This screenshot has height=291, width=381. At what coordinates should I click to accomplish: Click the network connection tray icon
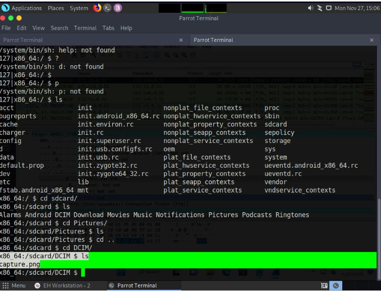320,8
